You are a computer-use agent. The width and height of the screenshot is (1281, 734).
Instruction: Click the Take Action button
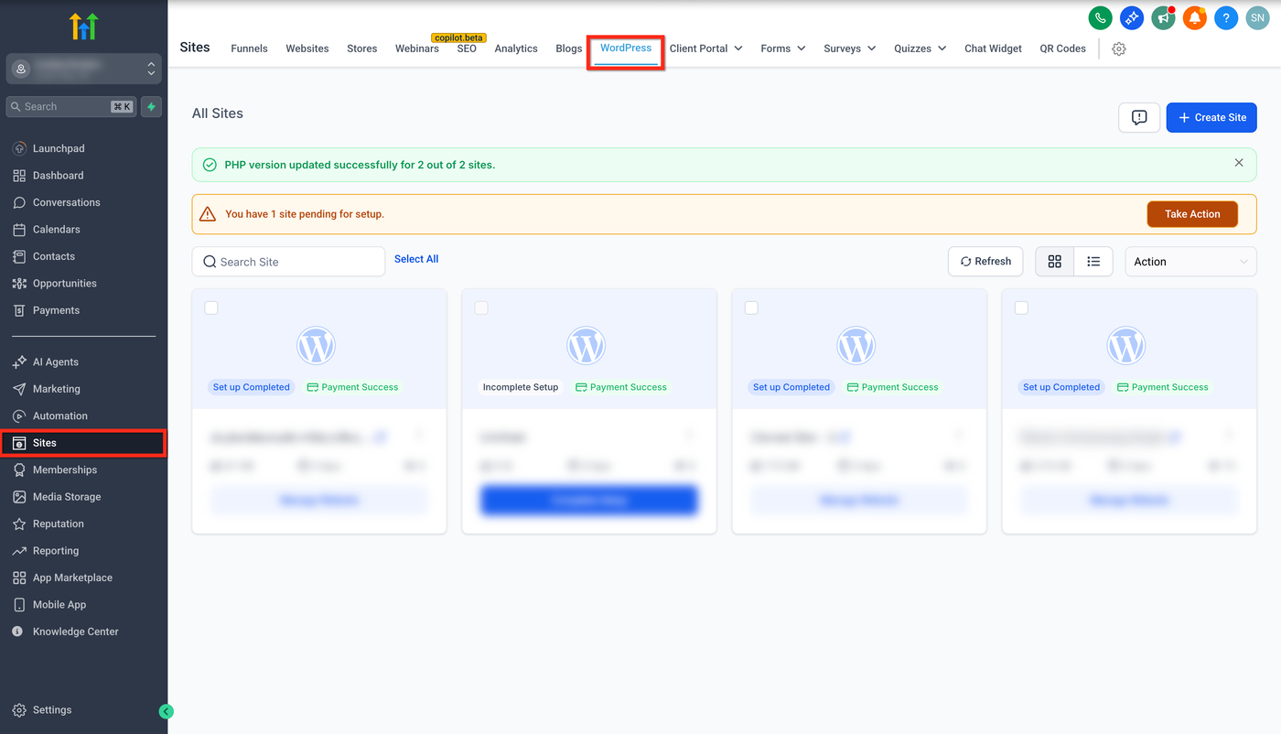[x=1192, y=214]
